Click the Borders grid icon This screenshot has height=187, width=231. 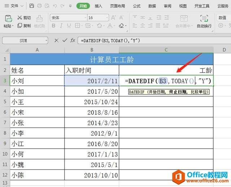tap(77, 26)
